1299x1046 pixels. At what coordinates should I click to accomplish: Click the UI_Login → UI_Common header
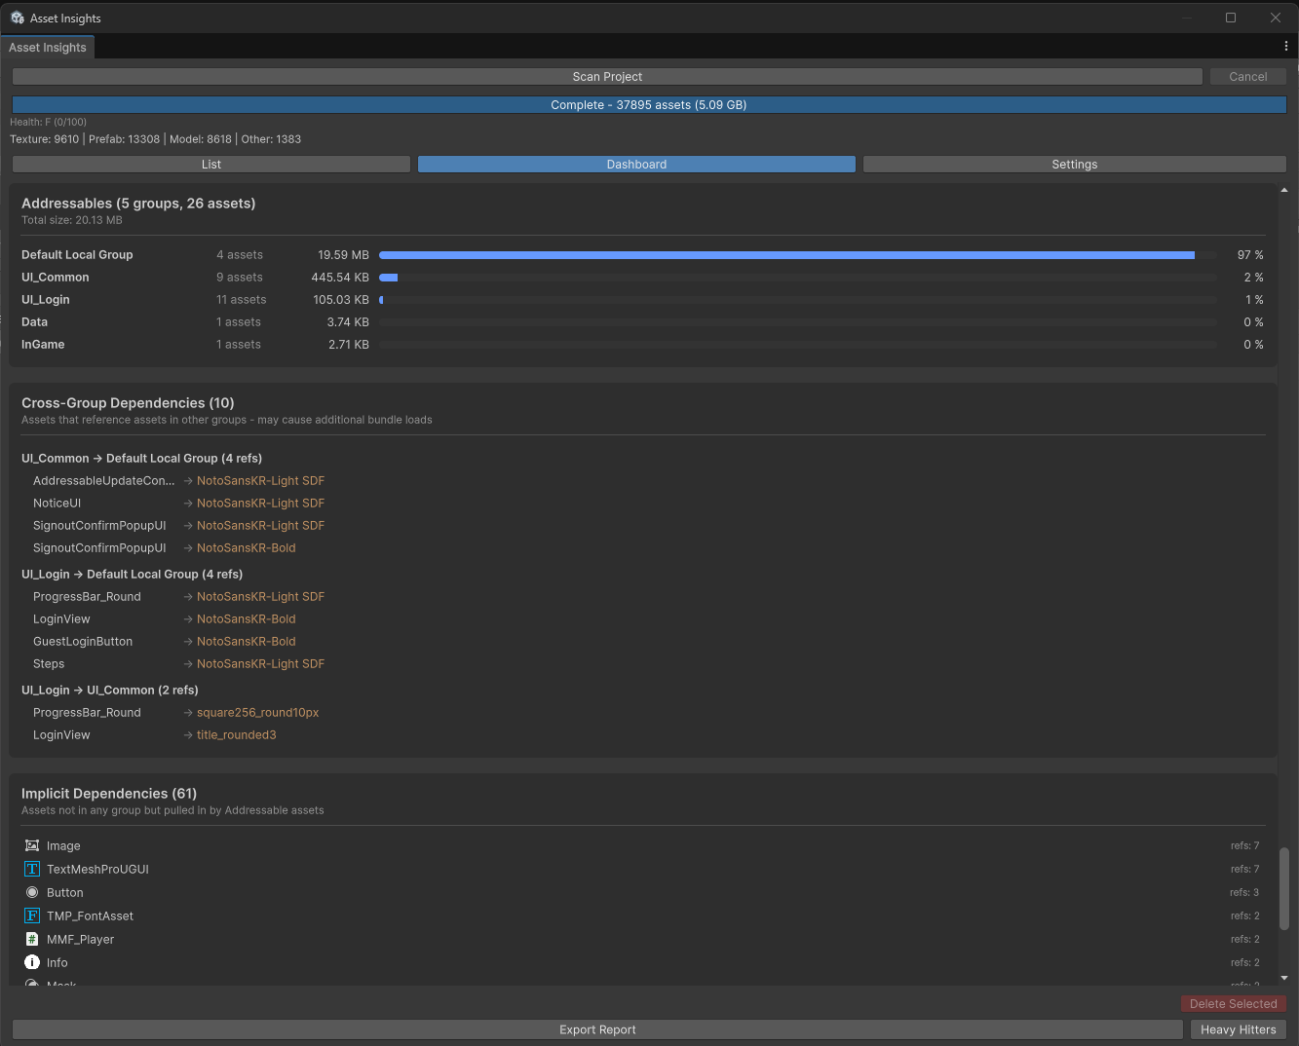click(110, 691)
